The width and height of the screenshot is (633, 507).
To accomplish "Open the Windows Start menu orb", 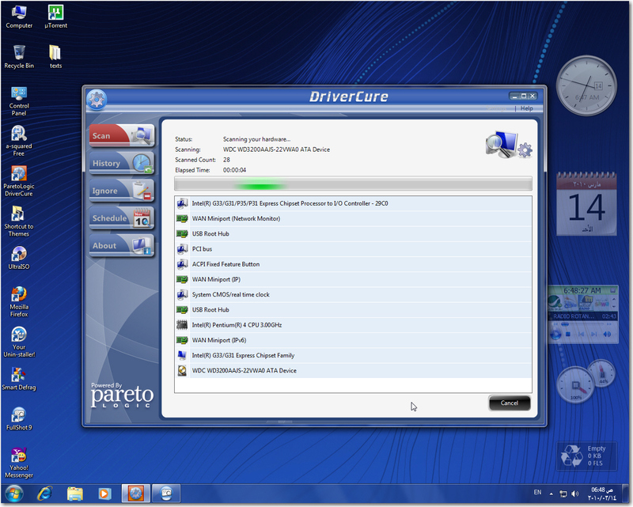I will [14, 494].
